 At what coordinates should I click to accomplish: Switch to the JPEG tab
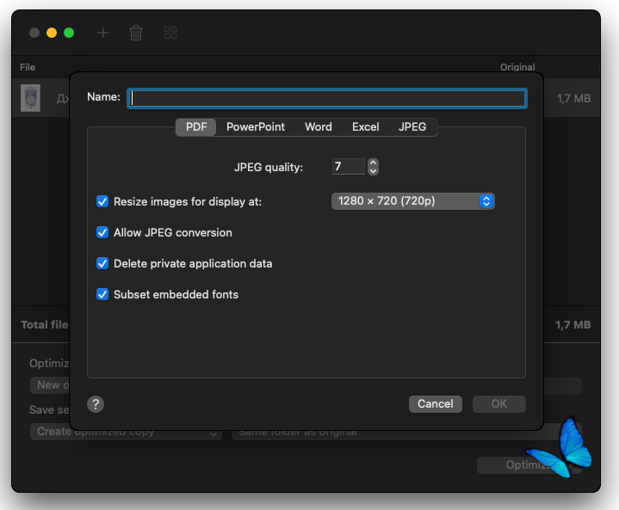tap(412, 127)
